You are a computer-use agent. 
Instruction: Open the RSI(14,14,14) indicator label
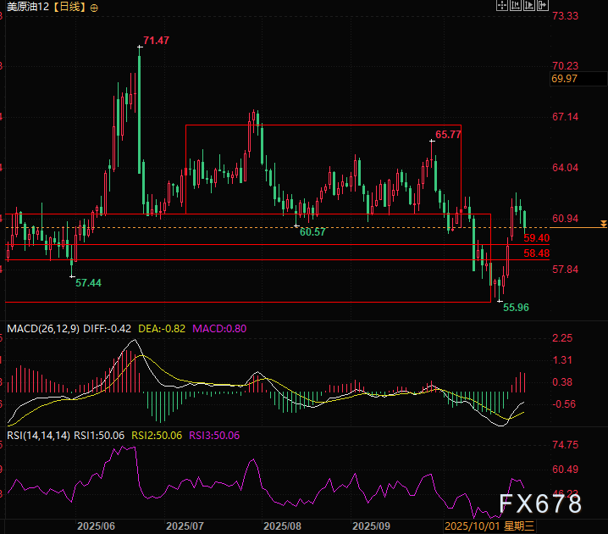[x=38, y=435]
